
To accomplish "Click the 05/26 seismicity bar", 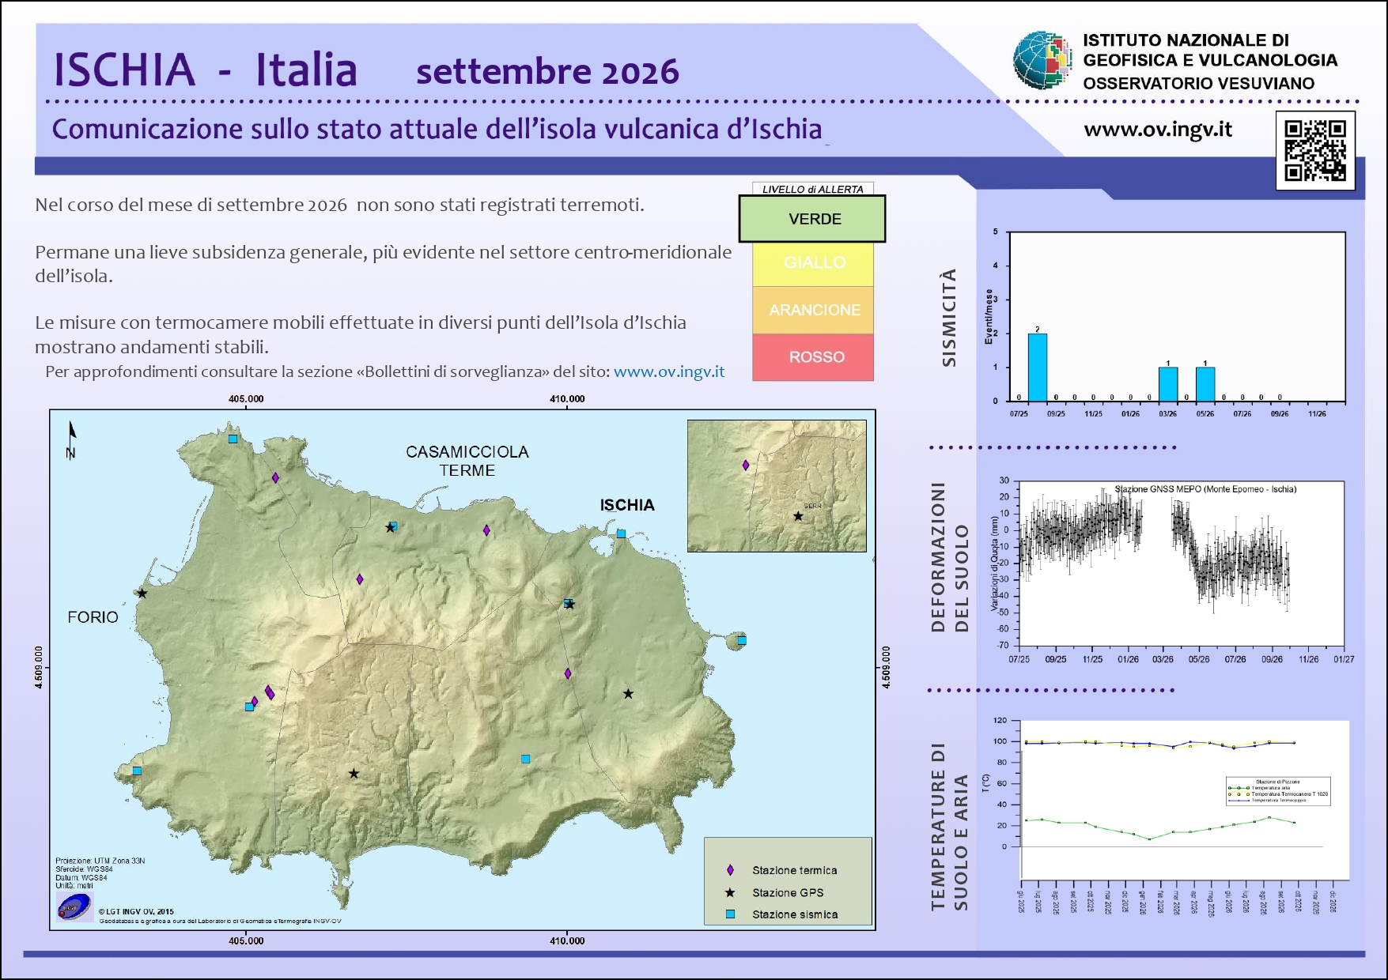I will [1205, 384].
